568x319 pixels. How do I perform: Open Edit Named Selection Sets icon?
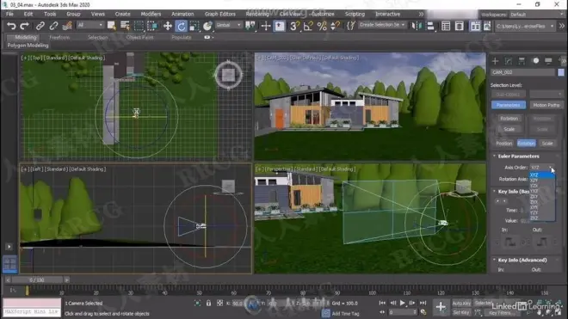350,26
